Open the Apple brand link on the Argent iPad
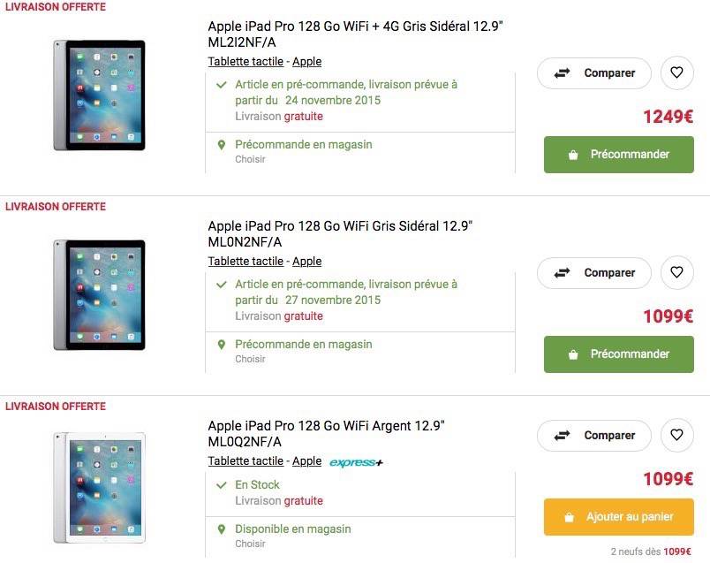The height and width of the screenshot is (563, 710). (306, 461)
